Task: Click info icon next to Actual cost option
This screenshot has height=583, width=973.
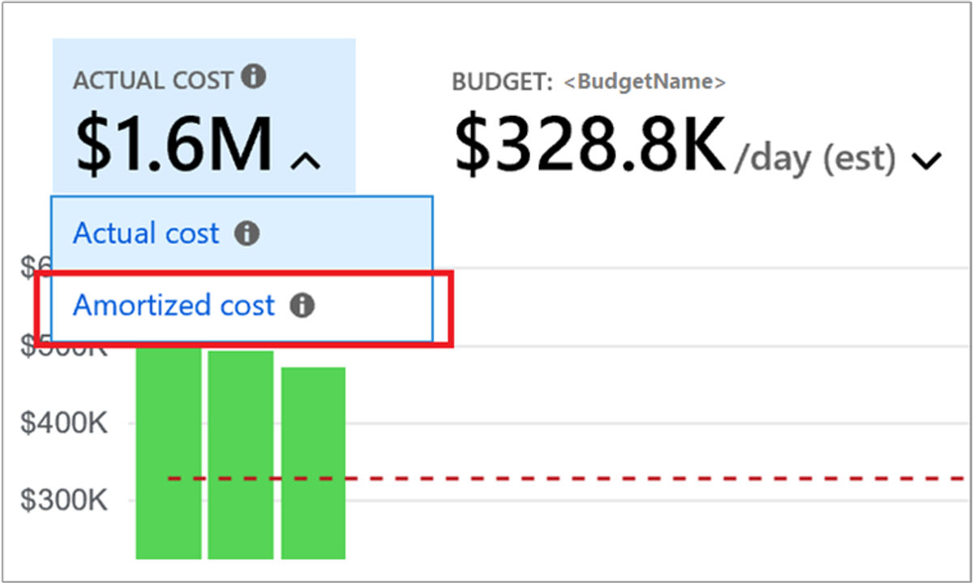Action: click(247, 234)
